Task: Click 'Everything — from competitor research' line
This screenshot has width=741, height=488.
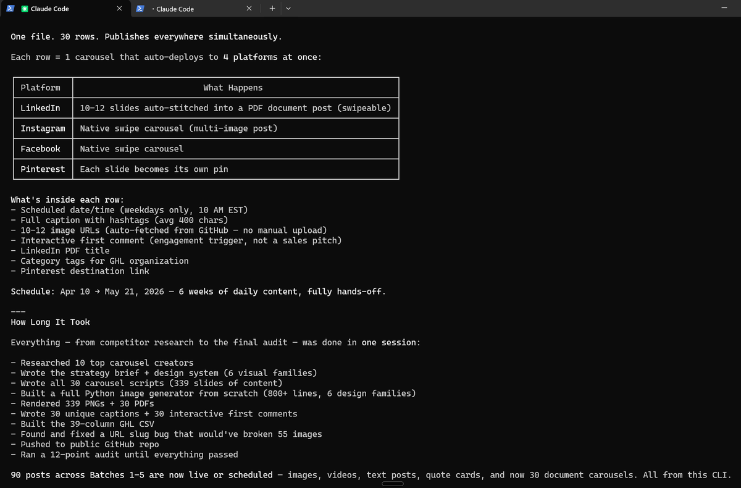Action: 216,342
